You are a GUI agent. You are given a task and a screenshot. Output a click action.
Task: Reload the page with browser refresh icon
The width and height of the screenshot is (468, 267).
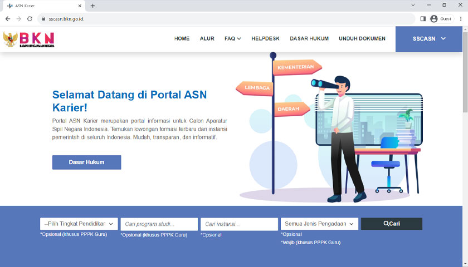pyautogui.click(x=30, y=18)
